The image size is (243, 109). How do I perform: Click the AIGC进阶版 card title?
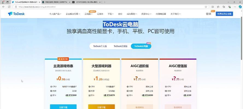tap(140, 66)
